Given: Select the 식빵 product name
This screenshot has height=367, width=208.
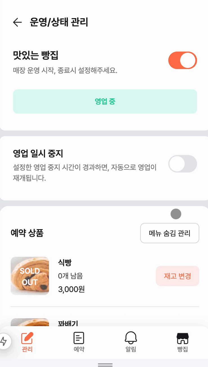Looking at the screenshot, I should (65, 263).
